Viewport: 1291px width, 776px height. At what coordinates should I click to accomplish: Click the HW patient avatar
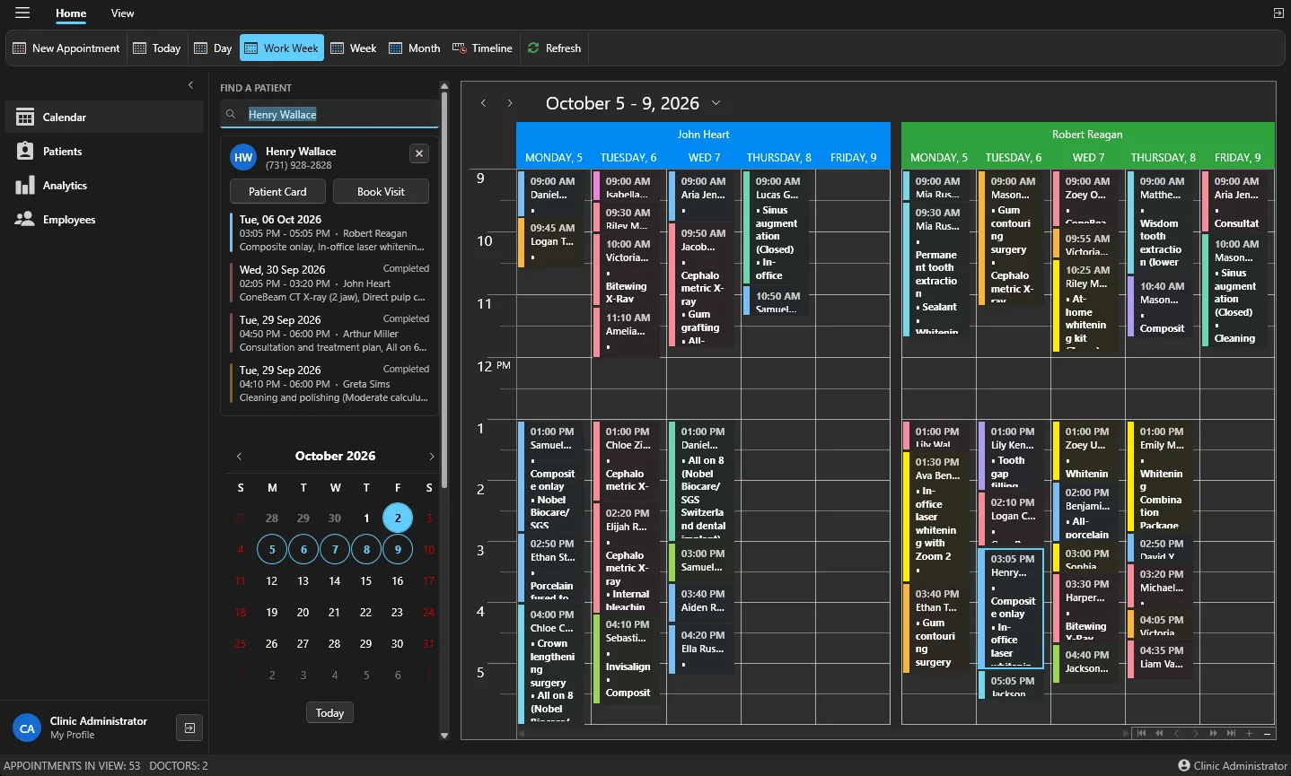(x=243, y=157)
